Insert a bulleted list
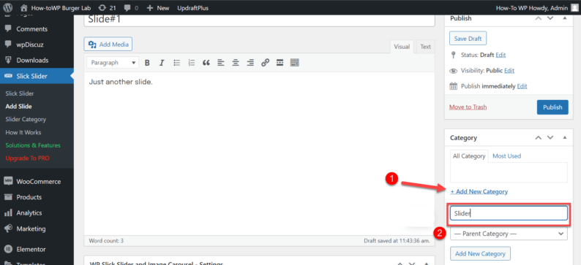 (x=177, y=63)
